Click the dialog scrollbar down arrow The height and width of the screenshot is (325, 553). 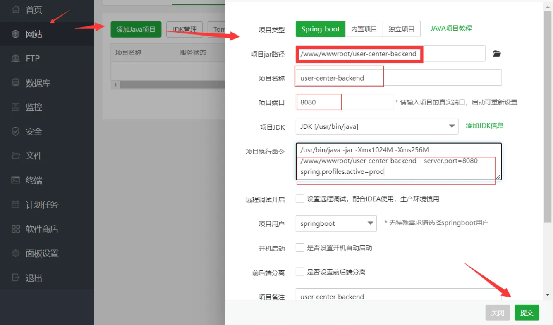coord(548,295)
